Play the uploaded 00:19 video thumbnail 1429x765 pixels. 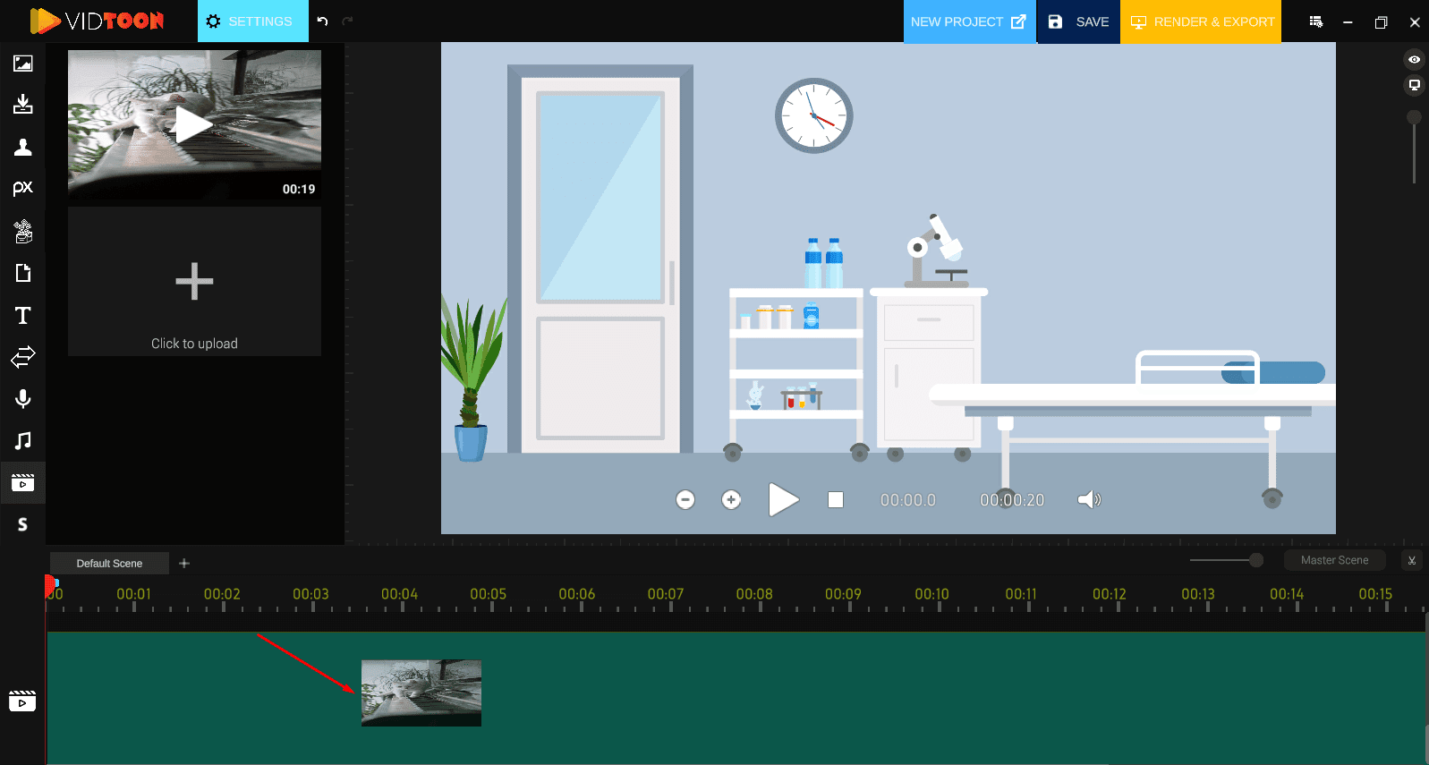[x=194, y=124]
